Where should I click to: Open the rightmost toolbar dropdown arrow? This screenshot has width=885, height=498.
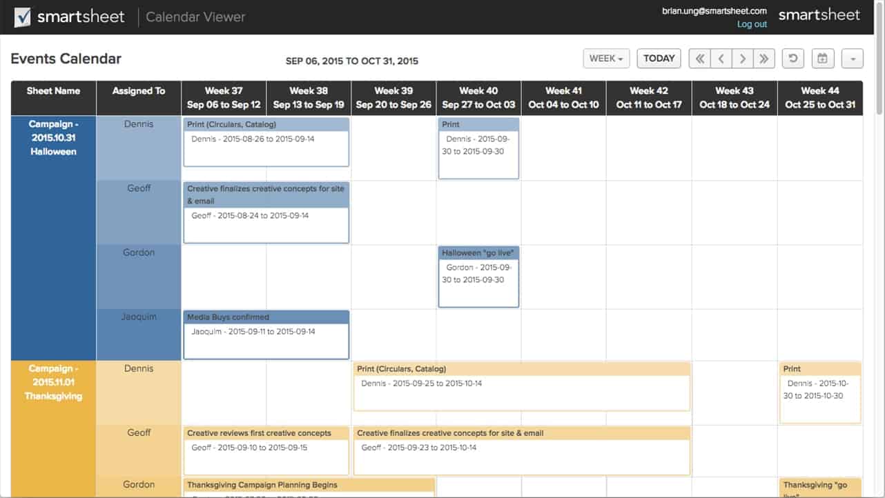pos(852,58)
